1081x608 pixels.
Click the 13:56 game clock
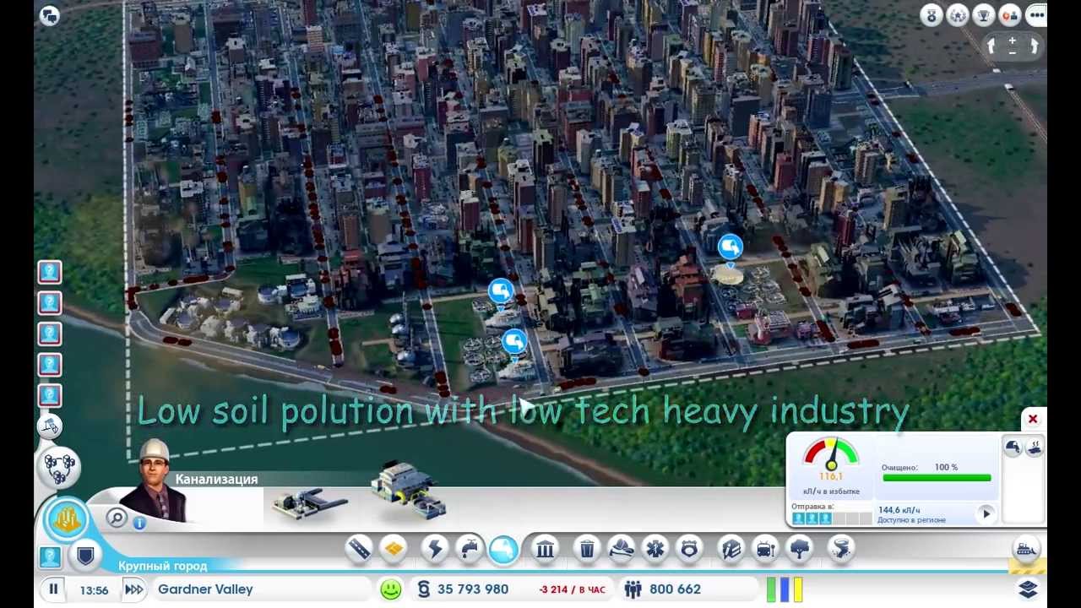(94, 590)
